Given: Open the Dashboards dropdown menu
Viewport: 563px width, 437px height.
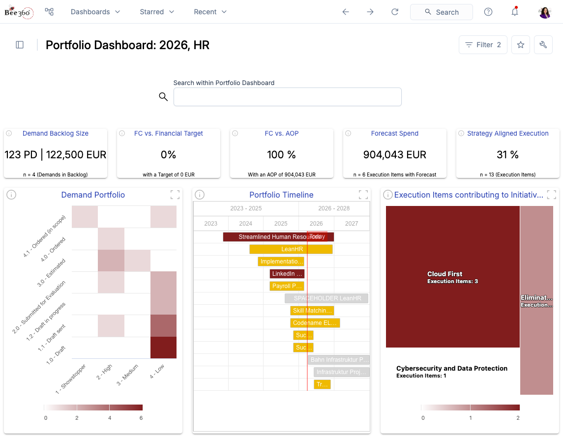Looking at the screenshot, I should click(95, 12).
